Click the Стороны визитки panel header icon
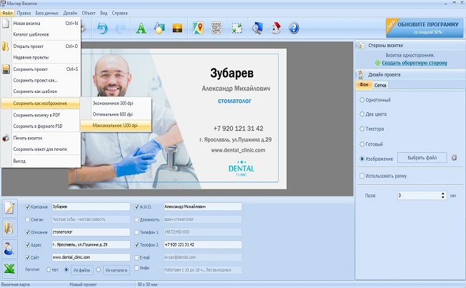466x288 pixels. click(361, 46)
